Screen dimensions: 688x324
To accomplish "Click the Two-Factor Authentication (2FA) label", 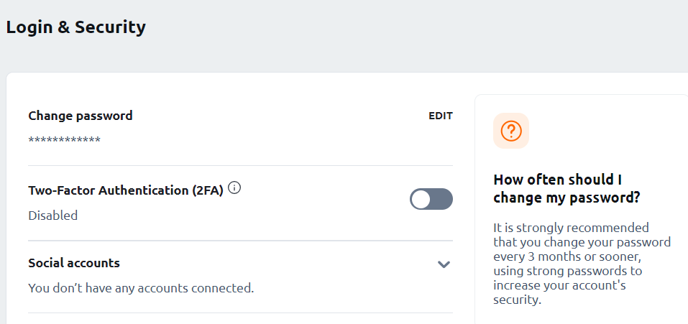I will coord(126,190).
